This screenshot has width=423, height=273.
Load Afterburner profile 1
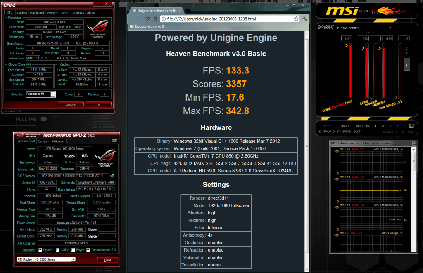click(375, 126)
